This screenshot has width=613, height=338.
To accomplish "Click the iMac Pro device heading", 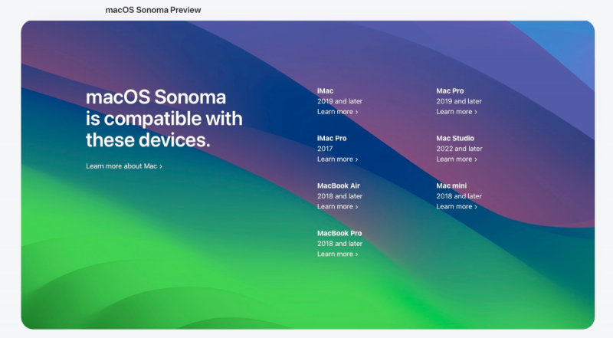I will click(x=332, y=139).
